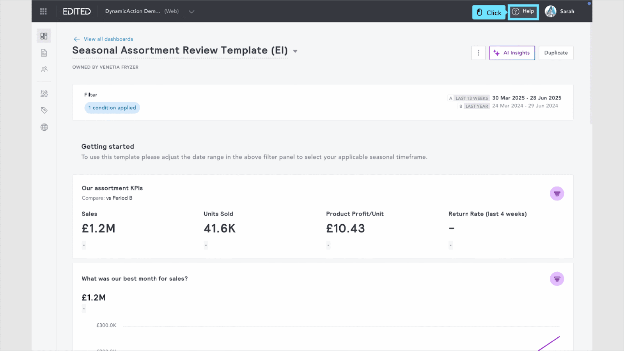The height and width of the screenshot is (351, 624).
Task: Open AI Insights
Action: (x=512, y=53)
